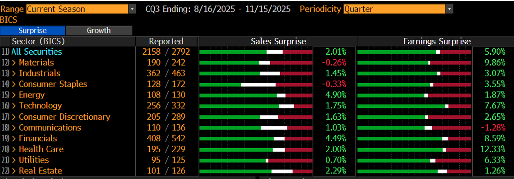Open the Periodicity dropdown arrow
This screenshot has width=514, height=179.
(x=449, y=9)
